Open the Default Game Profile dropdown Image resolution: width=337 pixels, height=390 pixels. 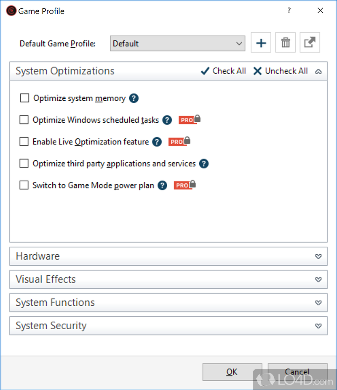pos(177,43)
